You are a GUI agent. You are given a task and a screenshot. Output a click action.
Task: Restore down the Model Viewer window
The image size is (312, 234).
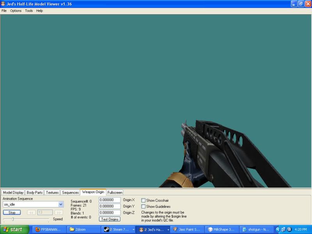pos(301,4)
